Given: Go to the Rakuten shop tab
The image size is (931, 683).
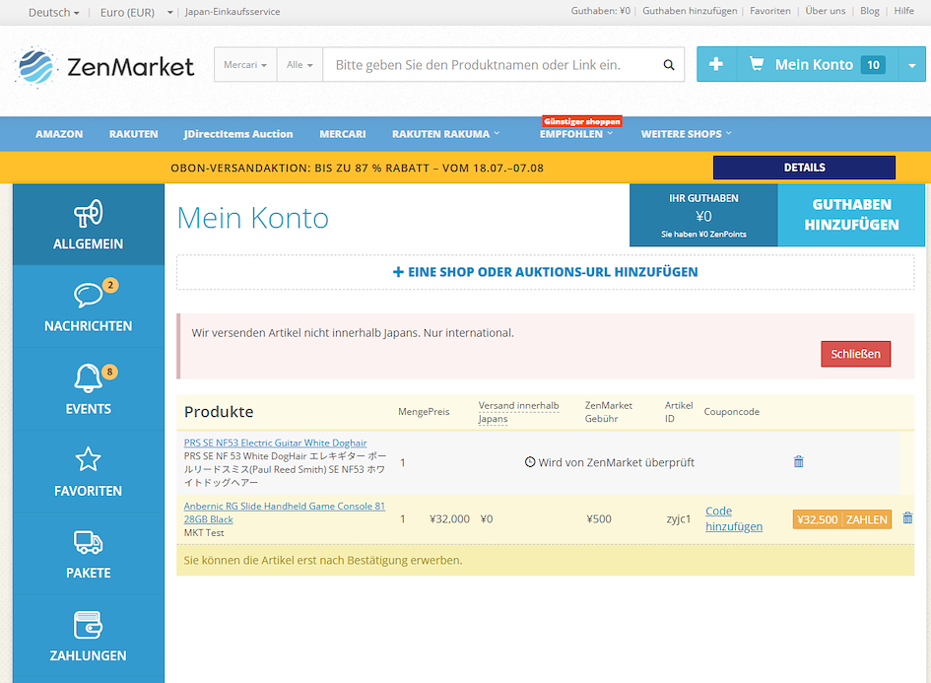Looking at the screenshot, I should (134, 134).
